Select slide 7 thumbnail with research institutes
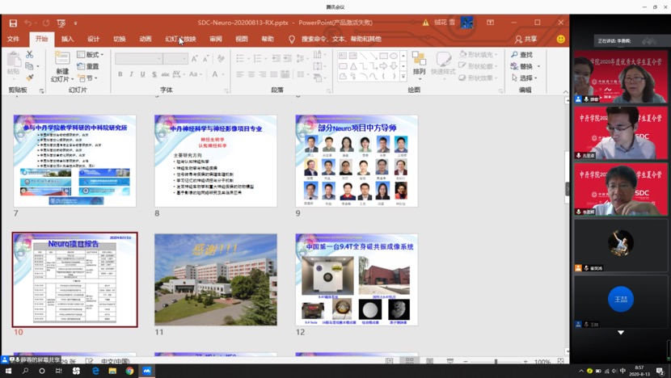This screenshot has height=378, width=671. point(75,161)
